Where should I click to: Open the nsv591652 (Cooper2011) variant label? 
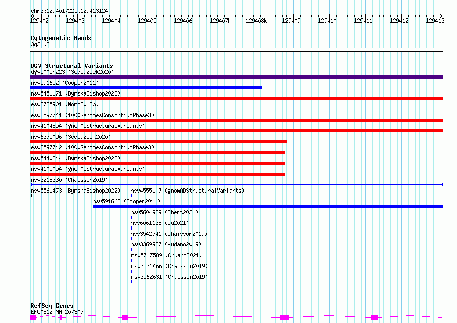pos(65,83)
